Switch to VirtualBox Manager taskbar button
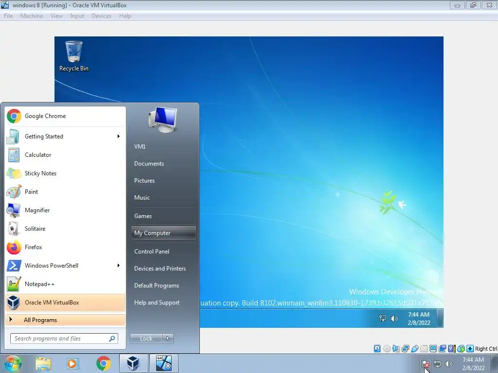The image size is (498, 373). tap(133, 363)
